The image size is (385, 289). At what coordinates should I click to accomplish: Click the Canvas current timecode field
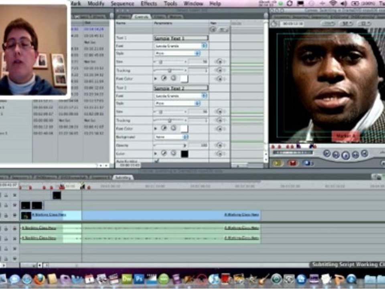click(x=293, y=24)
